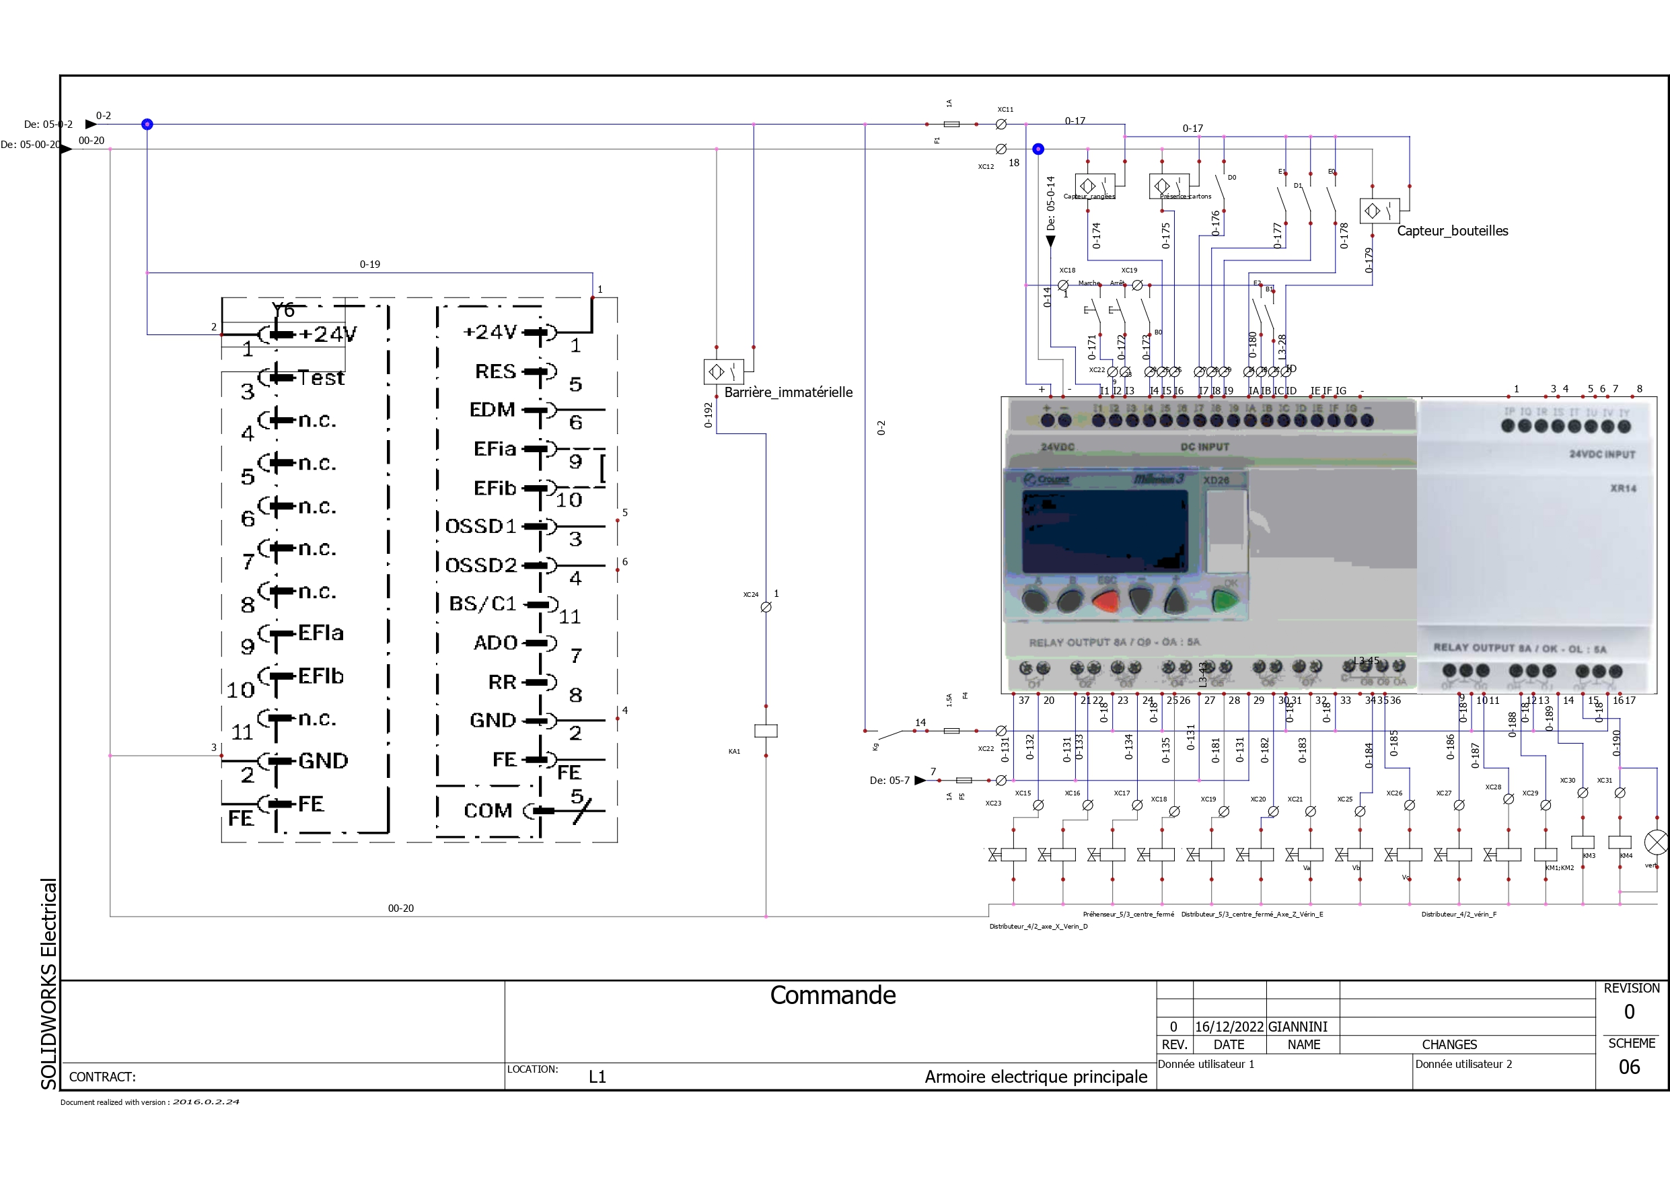
Task: Select the XC11 terminal symbol
Action: coord(1001,124)
